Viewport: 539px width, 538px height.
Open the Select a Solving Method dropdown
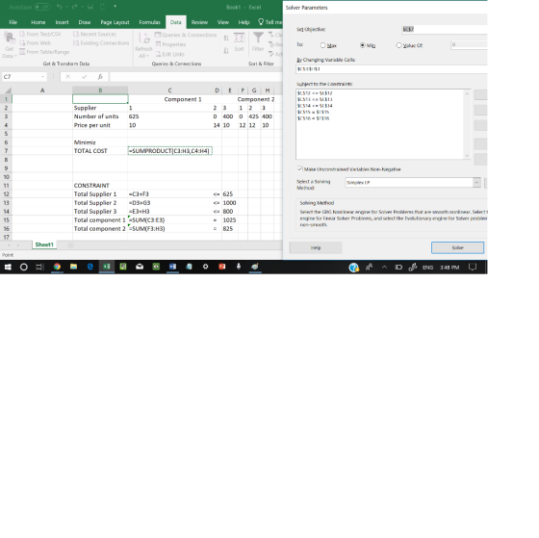(x=476, y=182)
